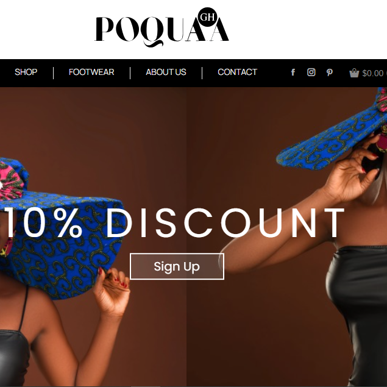387x387 pixels.
Task: Click the left model's raised hand
Action: click(112, 293)
